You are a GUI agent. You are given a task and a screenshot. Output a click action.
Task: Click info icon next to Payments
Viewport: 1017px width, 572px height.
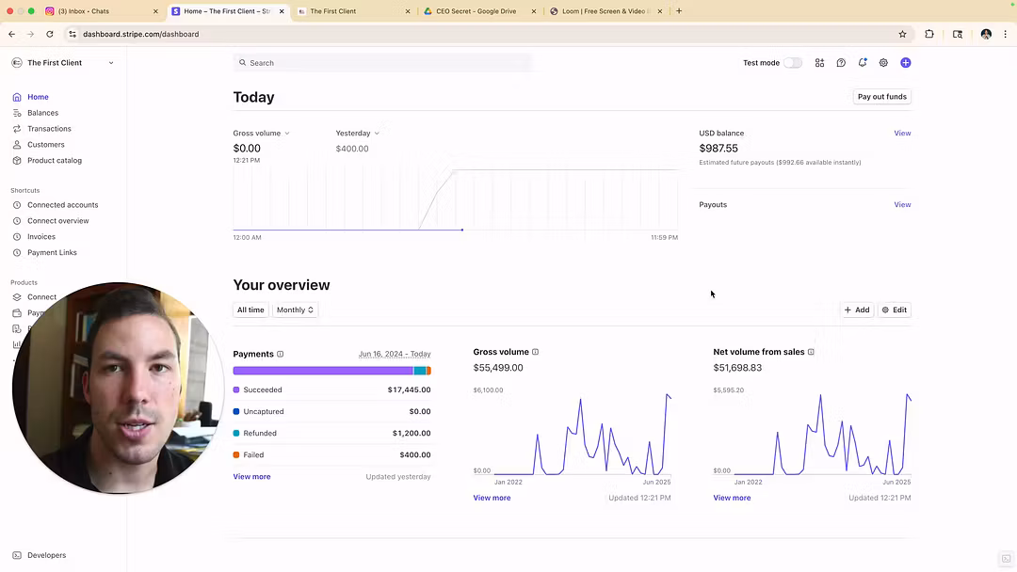coord(281,355)
